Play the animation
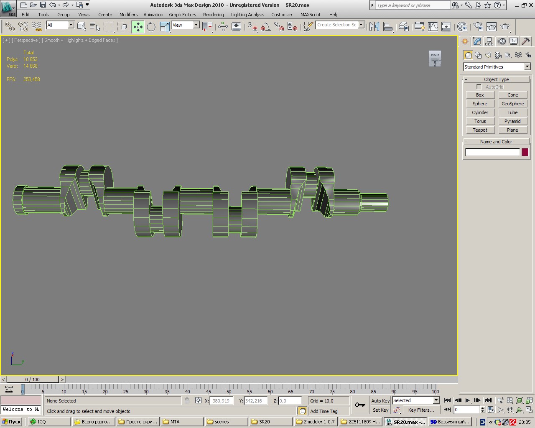535x428 pixels. click(467, 400)
